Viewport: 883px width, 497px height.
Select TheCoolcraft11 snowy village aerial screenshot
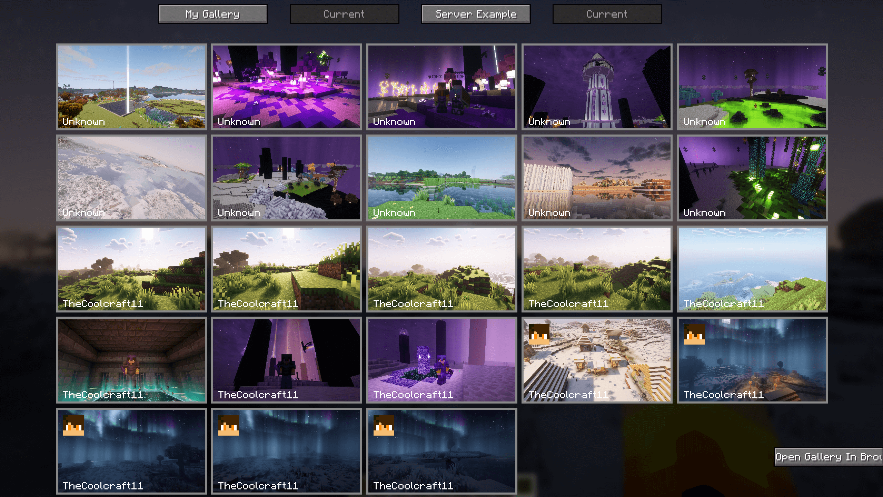(x=597, y=360)
